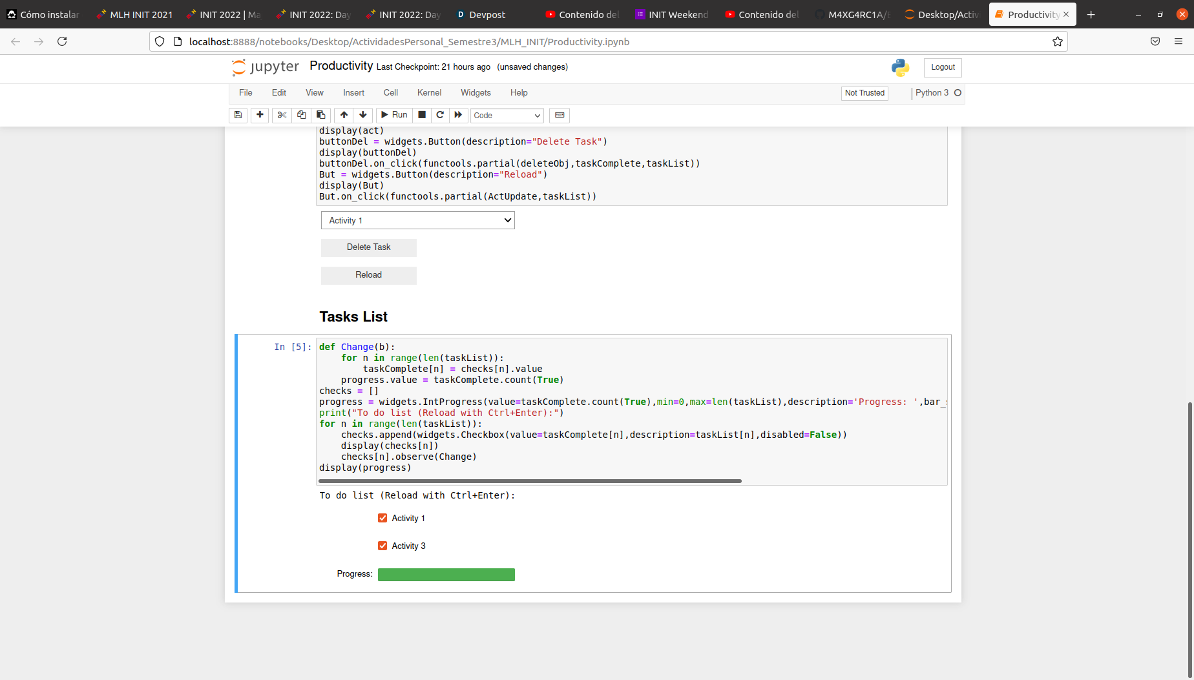Open the Cell menu
This screenshot has width=1194, height=680.
tap(391, 93)
